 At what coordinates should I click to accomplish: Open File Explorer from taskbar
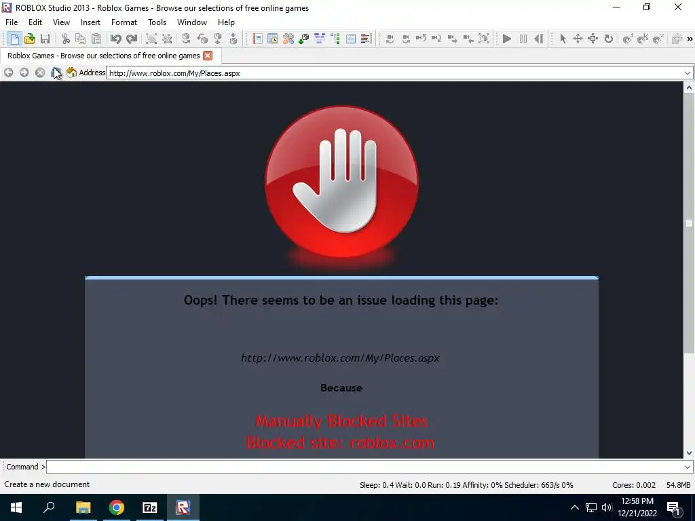[x=83, y=507]
